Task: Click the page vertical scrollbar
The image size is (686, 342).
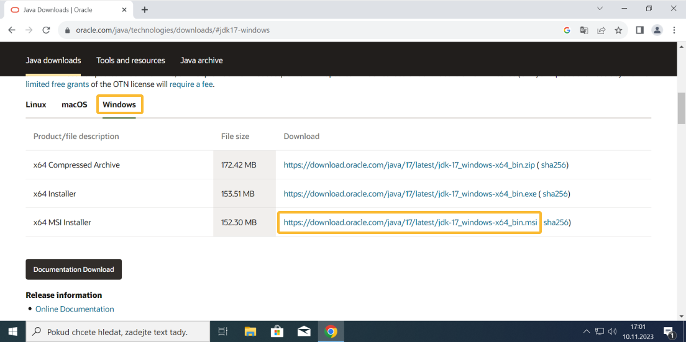Action: [x=681, y=186]
